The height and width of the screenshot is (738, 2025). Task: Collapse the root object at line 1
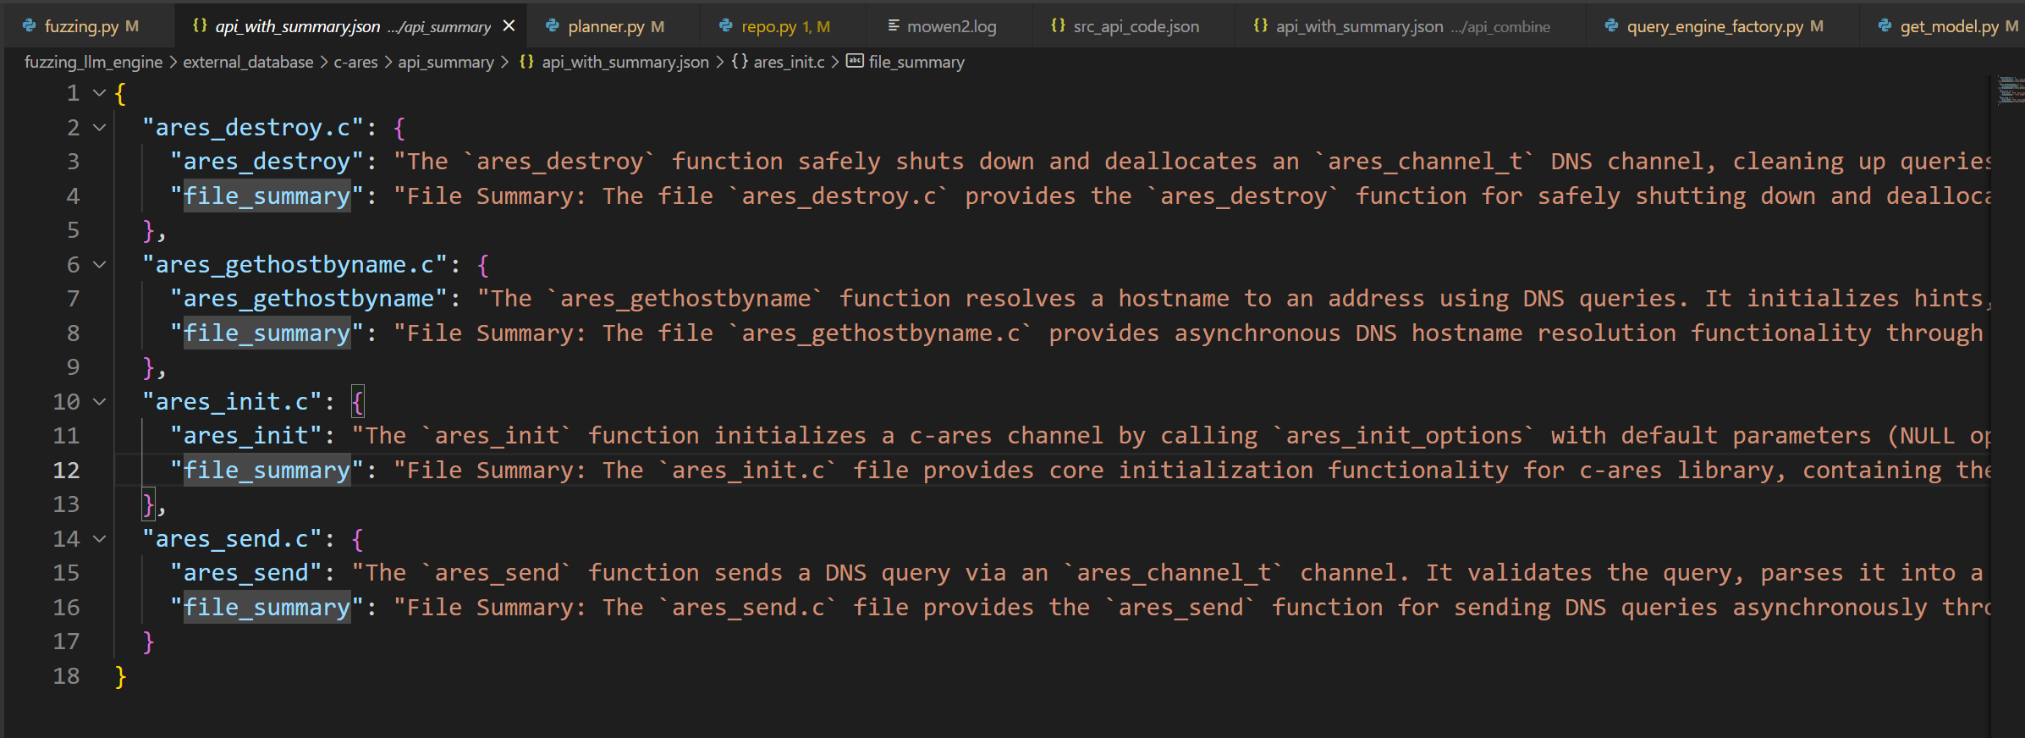(x=99, y=93)
